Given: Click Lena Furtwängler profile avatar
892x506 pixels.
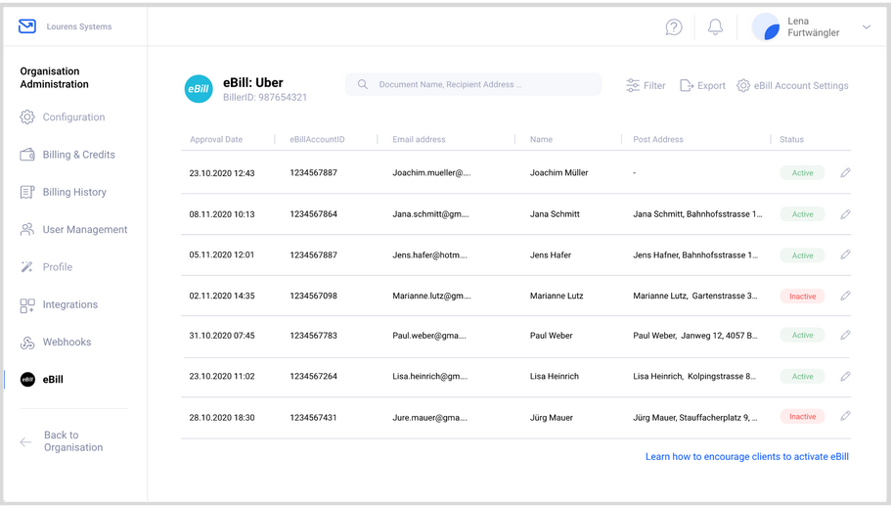Looking at the screenshot, I should [x=766, y=26].
